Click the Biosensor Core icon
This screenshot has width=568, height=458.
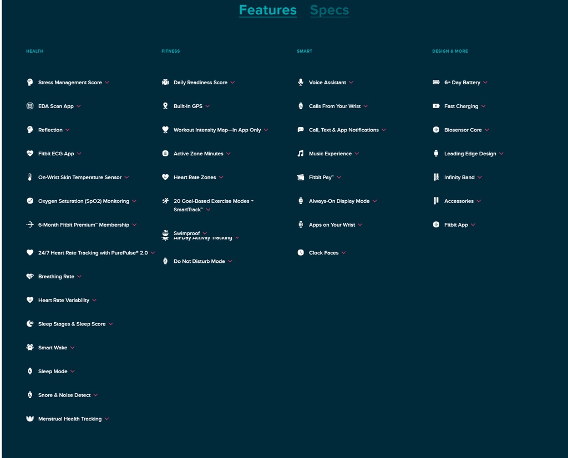point(436,130)
